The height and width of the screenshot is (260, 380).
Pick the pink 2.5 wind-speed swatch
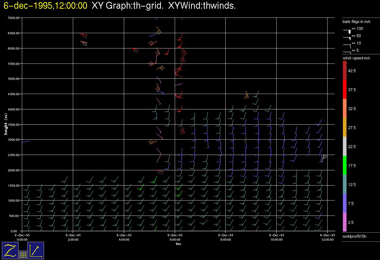[x=345, y=222]
